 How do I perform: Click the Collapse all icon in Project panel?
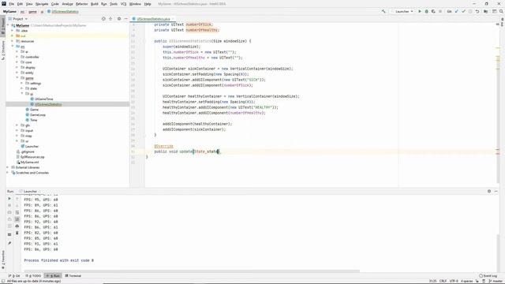[x=110, y=19]
